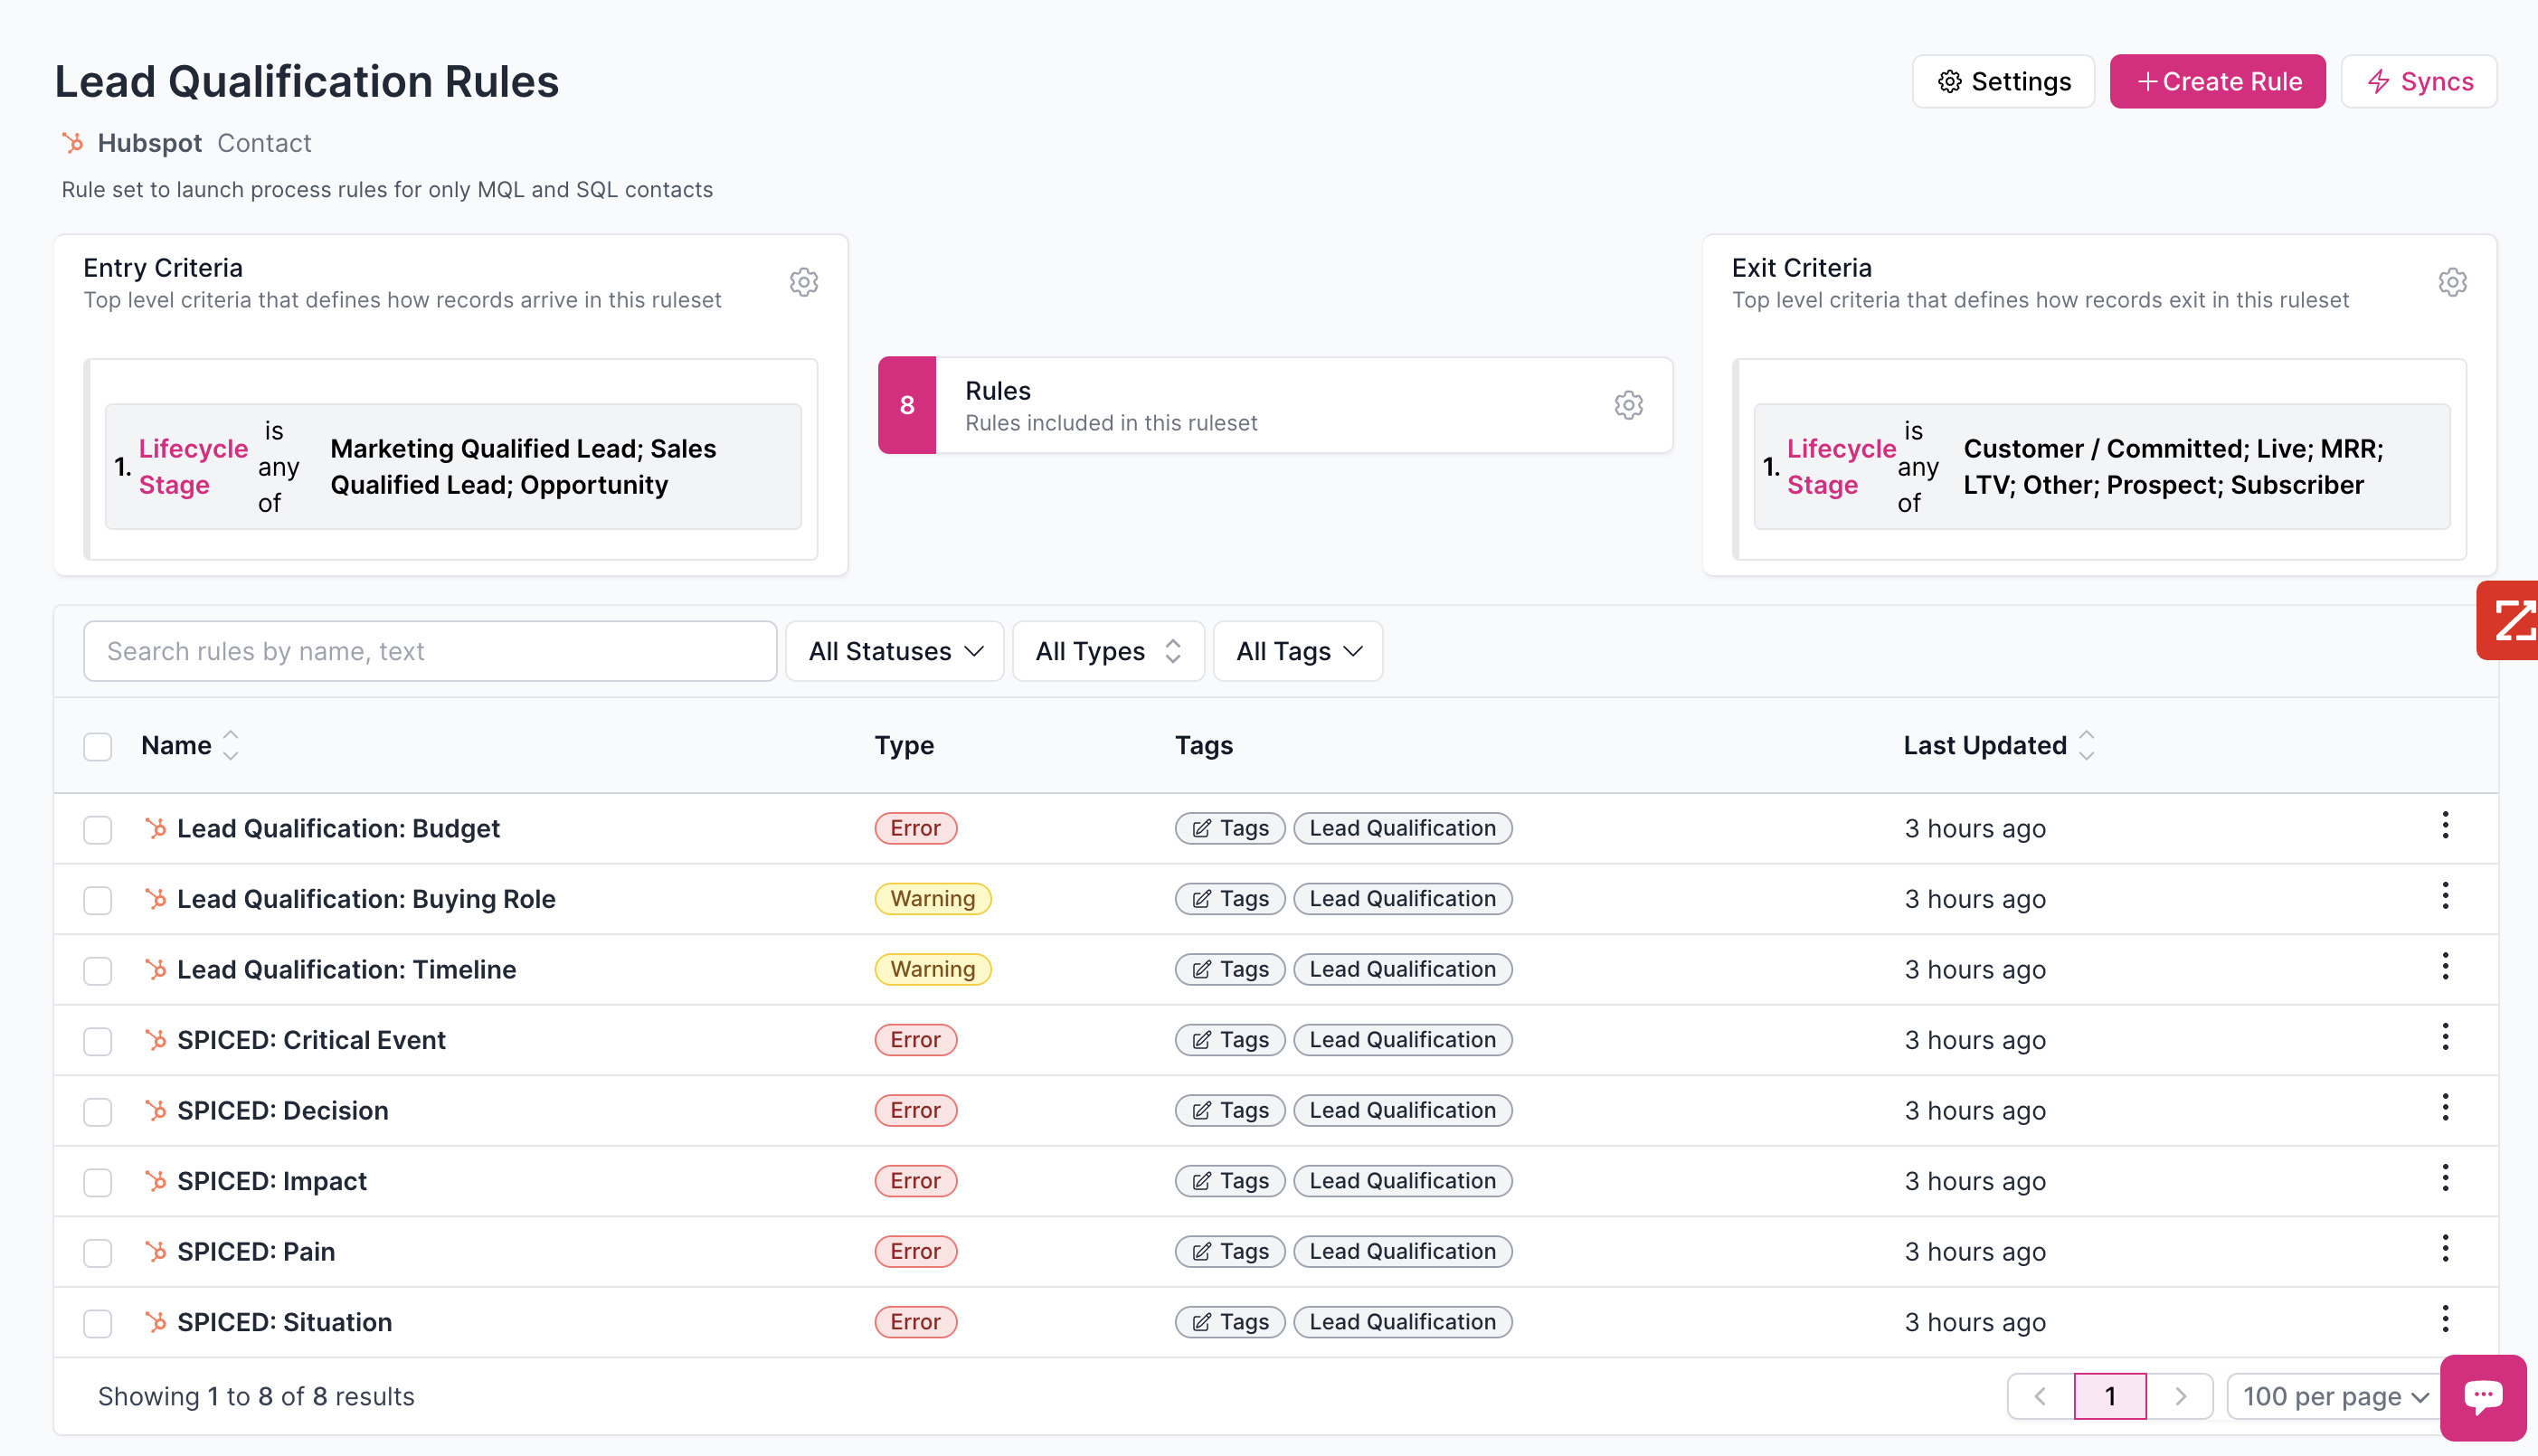Tick the SPICED: Pain checkbox
2538x1456 pixels.
pos(97,1253)
